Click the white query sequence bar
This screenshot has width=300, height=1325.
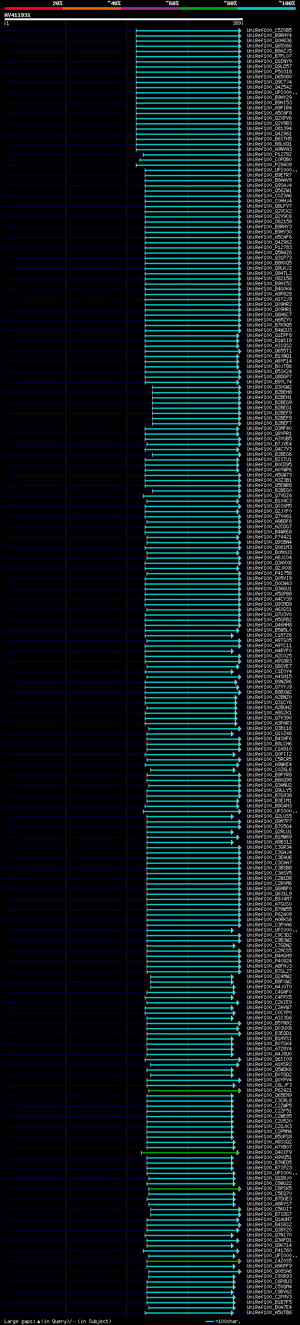[x=124, y=19]
